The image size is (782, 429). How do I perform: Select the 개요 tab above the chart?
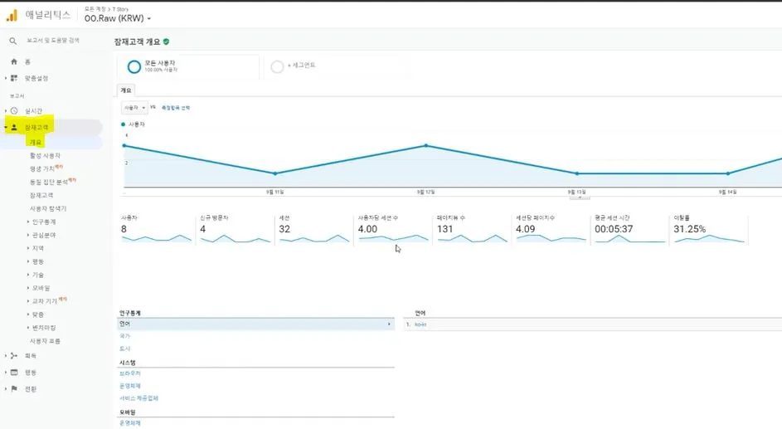[x=126, y=90]
